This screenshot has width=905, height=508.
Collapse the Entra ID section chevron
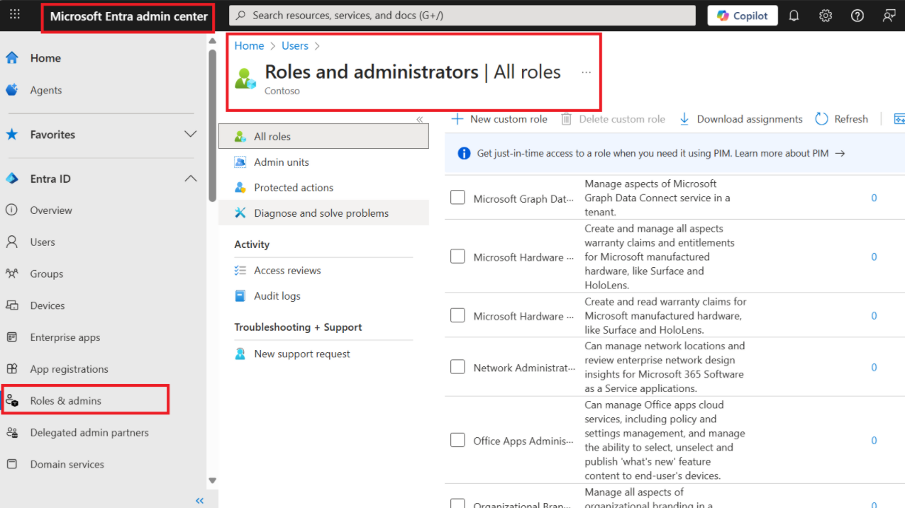[190, 179]
